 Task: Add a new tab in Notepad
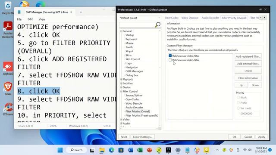[x=81, y=12]
